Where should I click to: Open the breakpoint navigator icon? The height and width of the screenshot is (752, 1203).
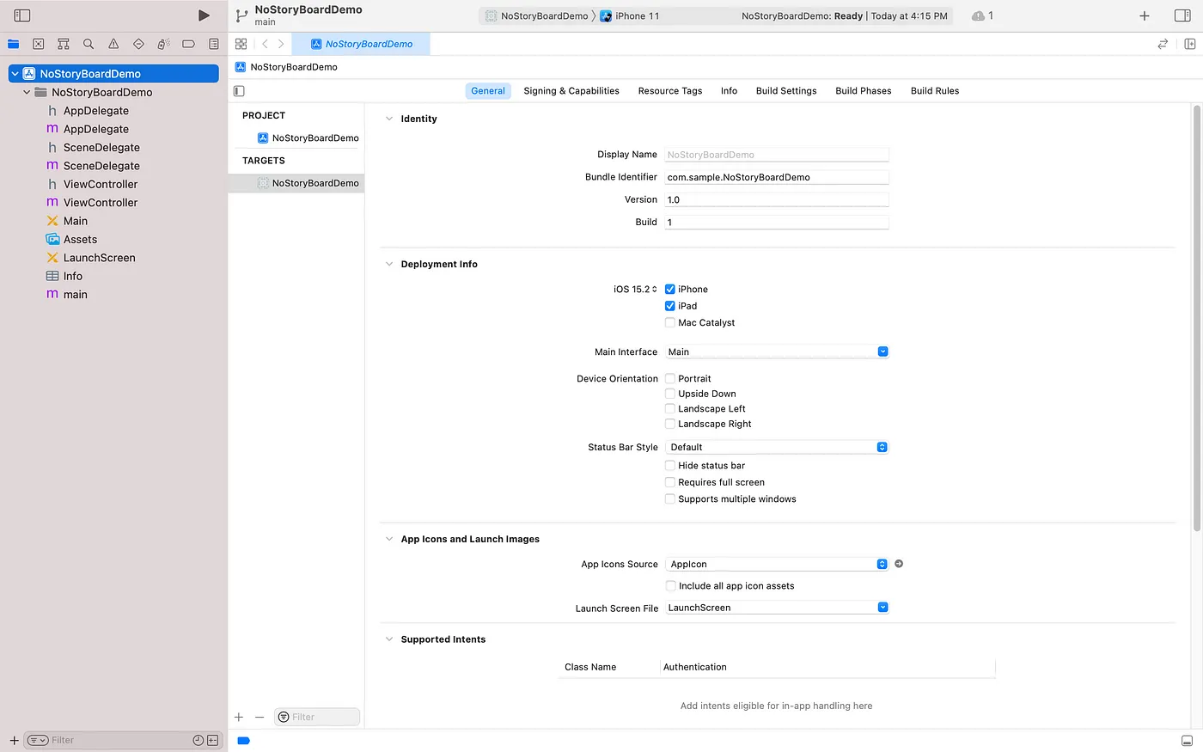[188, 44]
